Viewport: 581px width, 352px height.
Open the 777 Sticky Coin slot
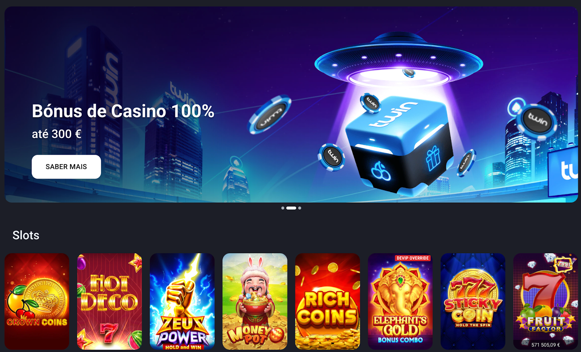tap(473, 301)
